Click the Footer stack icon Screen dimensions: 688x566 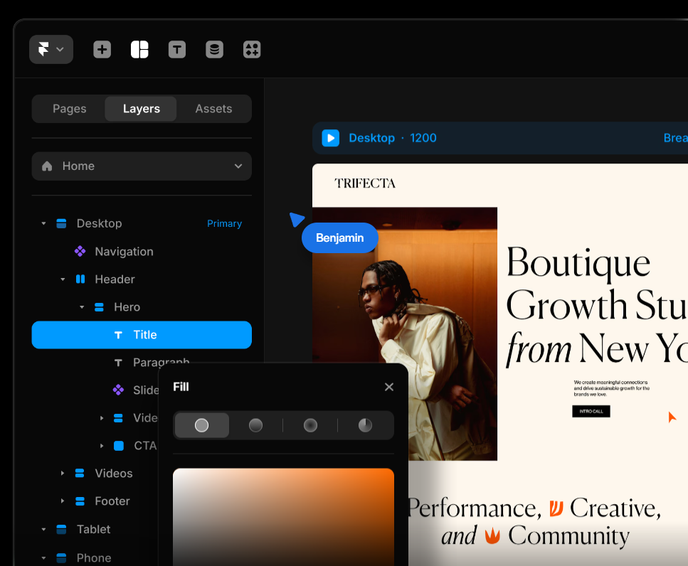pos(80,501)
